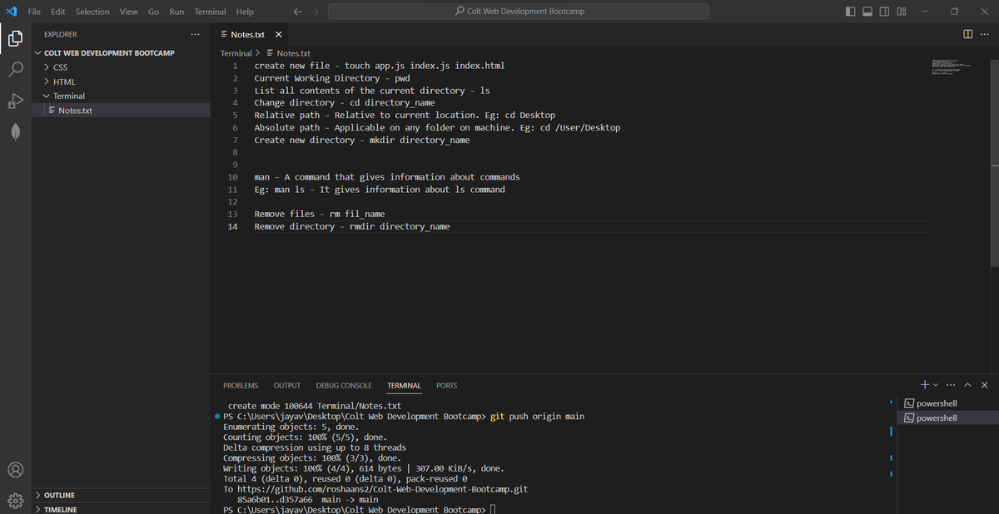
Task: Close the Notes.txt editor tab
Action: tap(278, 34)
